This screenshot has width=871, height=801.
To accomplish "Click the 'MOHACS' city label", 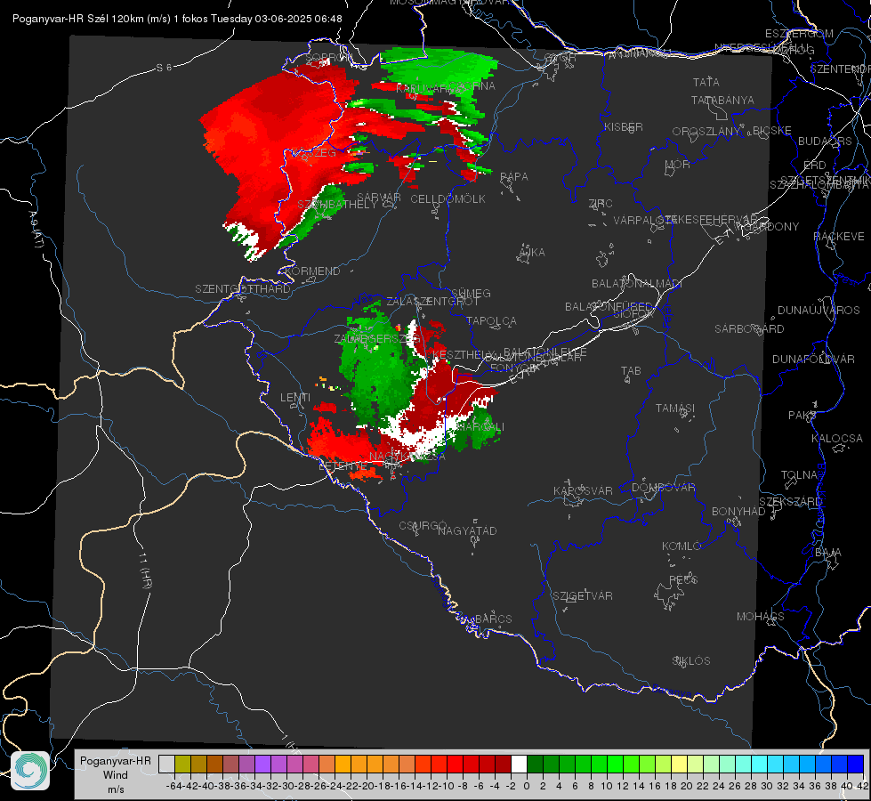I will pos(760,617).
